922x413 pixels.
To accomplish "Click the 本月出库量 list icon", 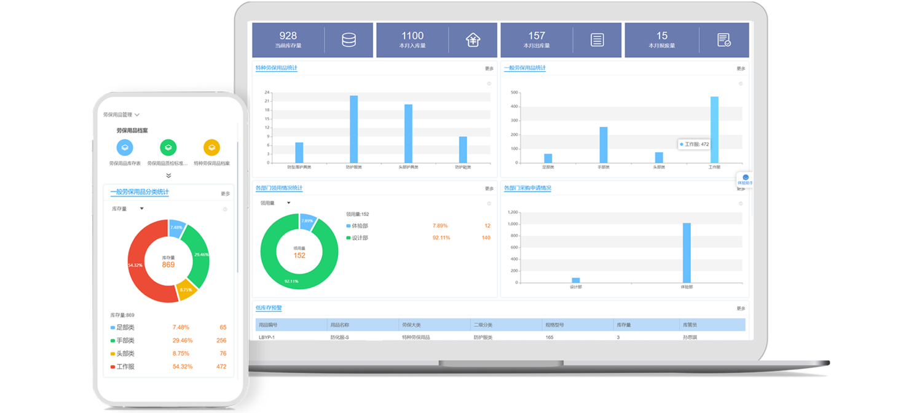I will pyautogui.click(x=597, y=40).
